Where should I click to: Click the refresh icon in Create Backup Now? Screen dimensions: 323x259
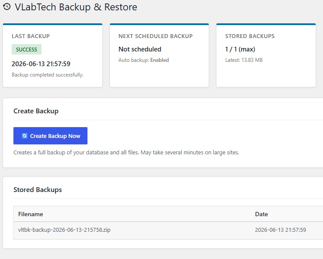[x=25, y=136]
